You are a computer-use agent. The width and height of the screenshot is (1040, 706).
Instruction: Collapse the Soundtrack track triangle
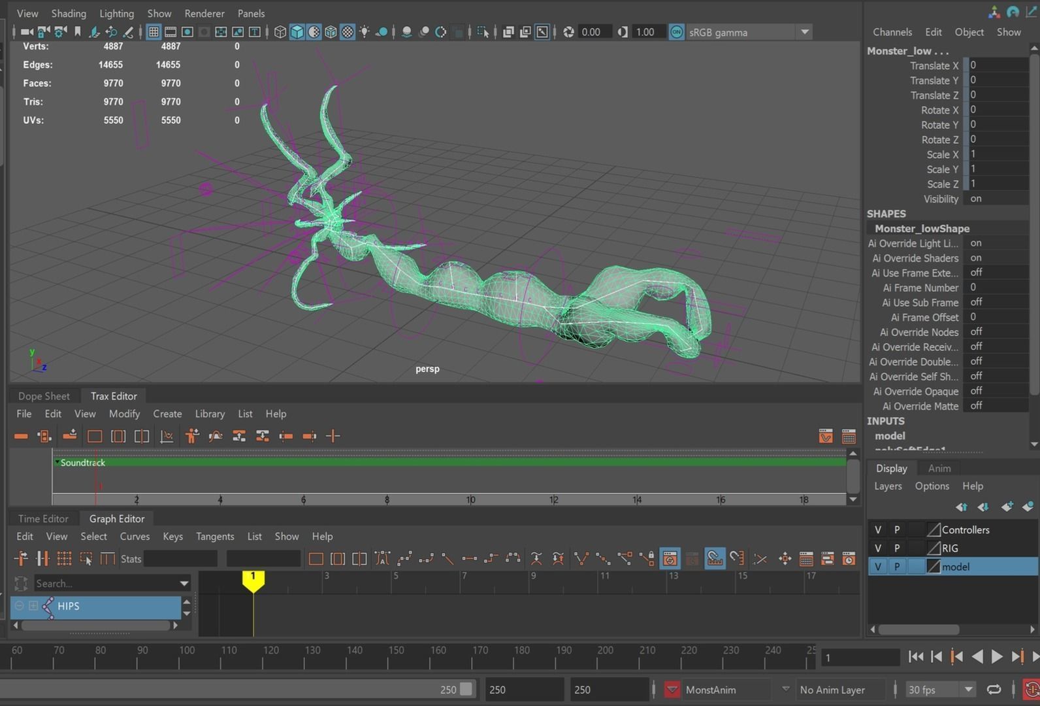(x=57, y=462)
